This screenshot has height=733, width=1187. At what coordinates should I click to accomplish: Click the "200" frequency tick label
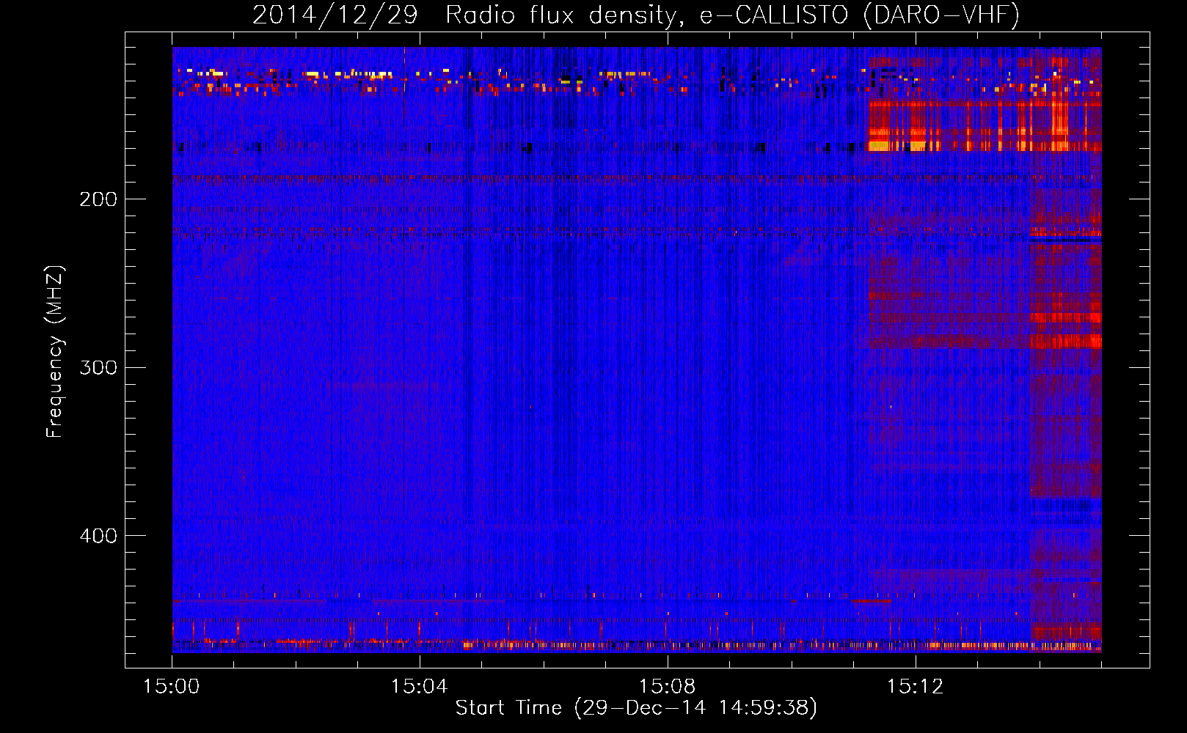tap(98, 199)
